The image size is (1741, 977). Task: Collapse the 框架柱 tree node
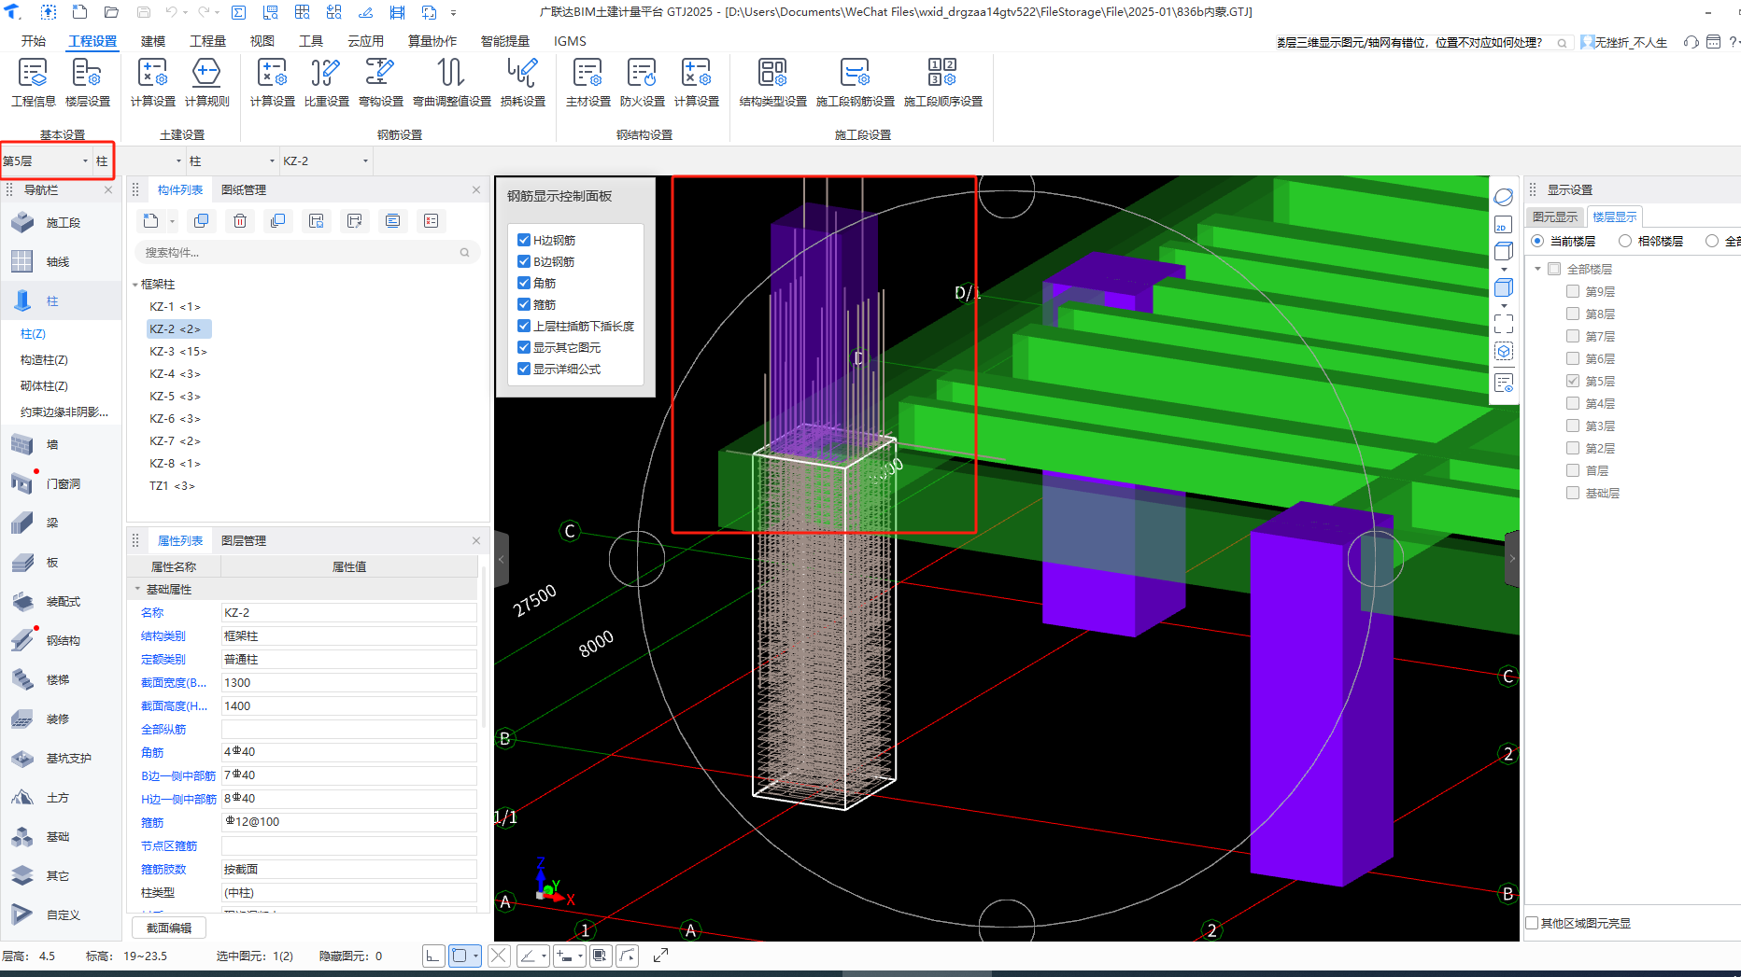[x=134, y=285]
